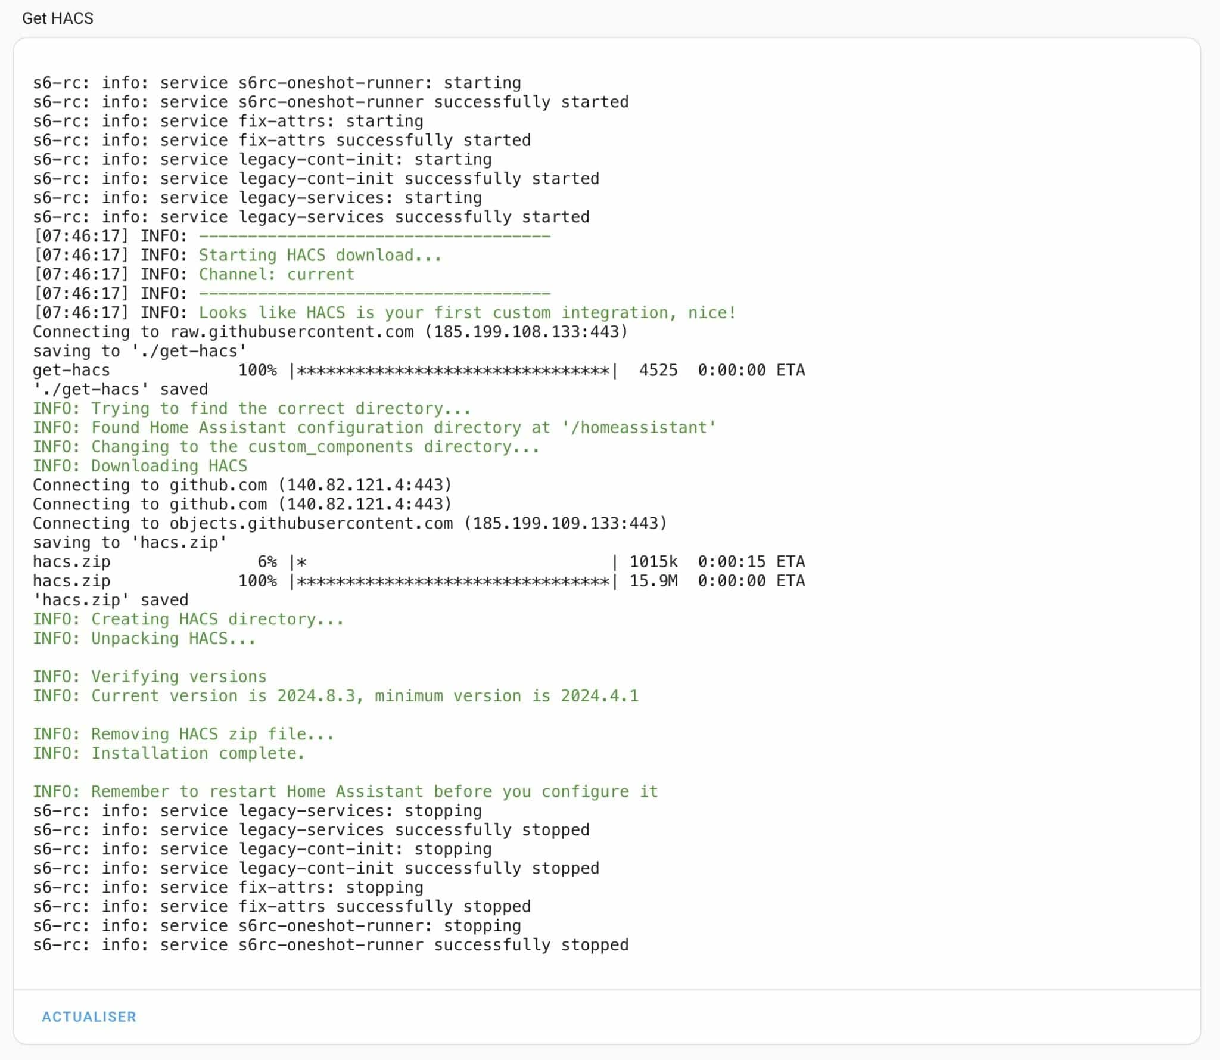Select 'fix-attrs successfully stopped' line

point(282,906)
